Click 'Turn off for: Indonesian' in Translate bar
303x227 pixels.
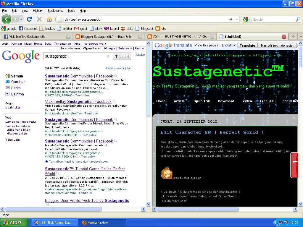pos(277,45)
